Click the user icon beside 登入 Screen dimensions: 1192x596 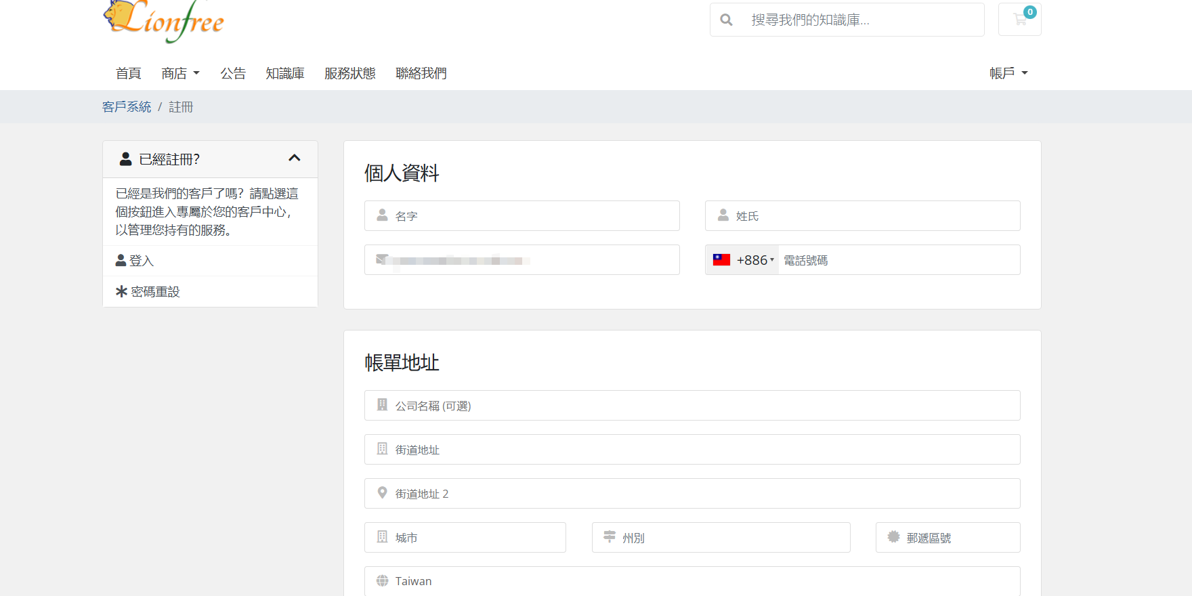pos(121,260)
